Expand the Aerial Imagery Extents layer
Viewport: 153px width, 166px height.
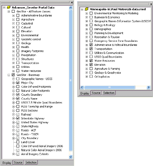click(x=13, y=154)
